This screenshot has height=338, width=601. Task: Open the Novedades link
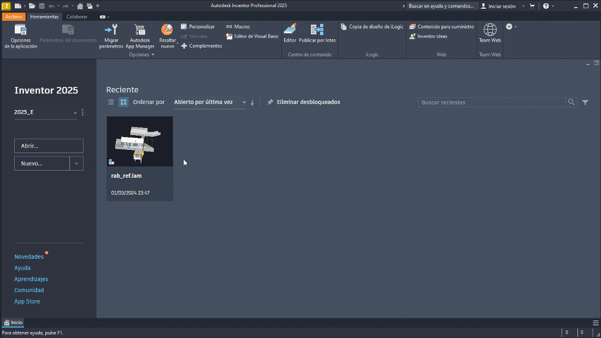29,257
